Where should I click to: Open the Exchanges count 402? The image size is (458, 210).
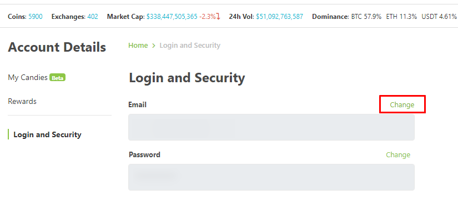coord(93,17)
